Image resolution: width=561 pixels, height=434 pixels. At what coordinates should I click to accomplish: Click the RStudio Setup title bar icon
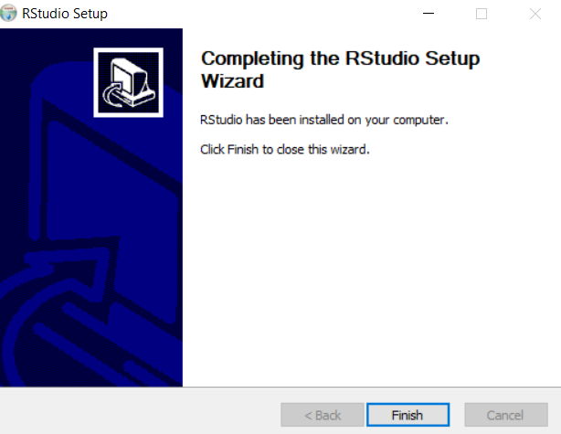(x=8, y=13)
